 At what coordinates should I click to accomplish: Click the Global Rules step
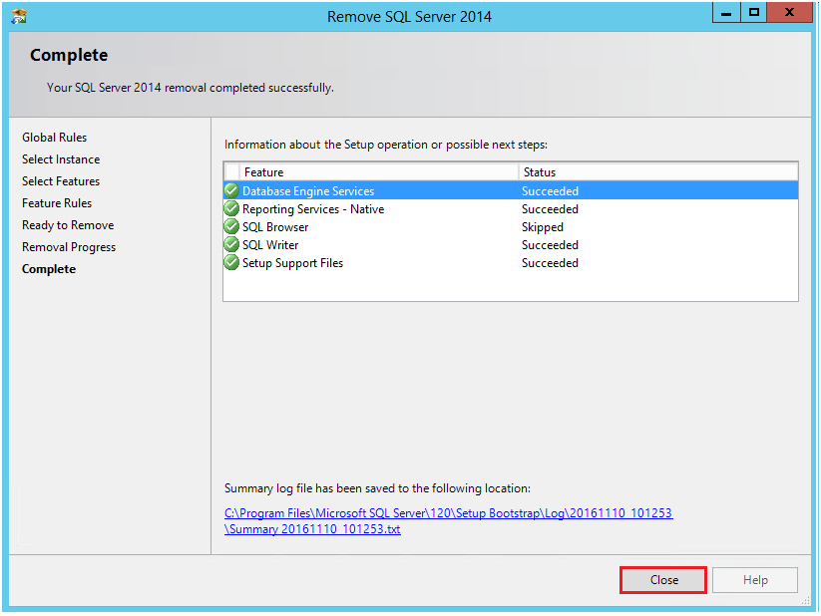click(55, 138)
